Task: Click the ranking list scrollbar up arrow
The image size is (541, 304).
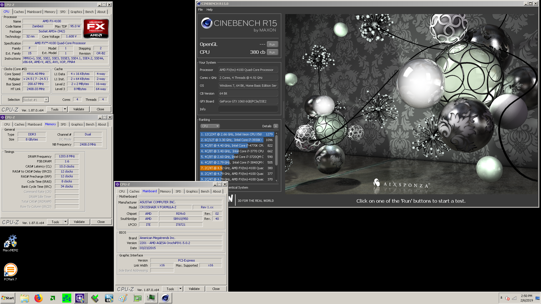Action: click(x=276, y=133)
